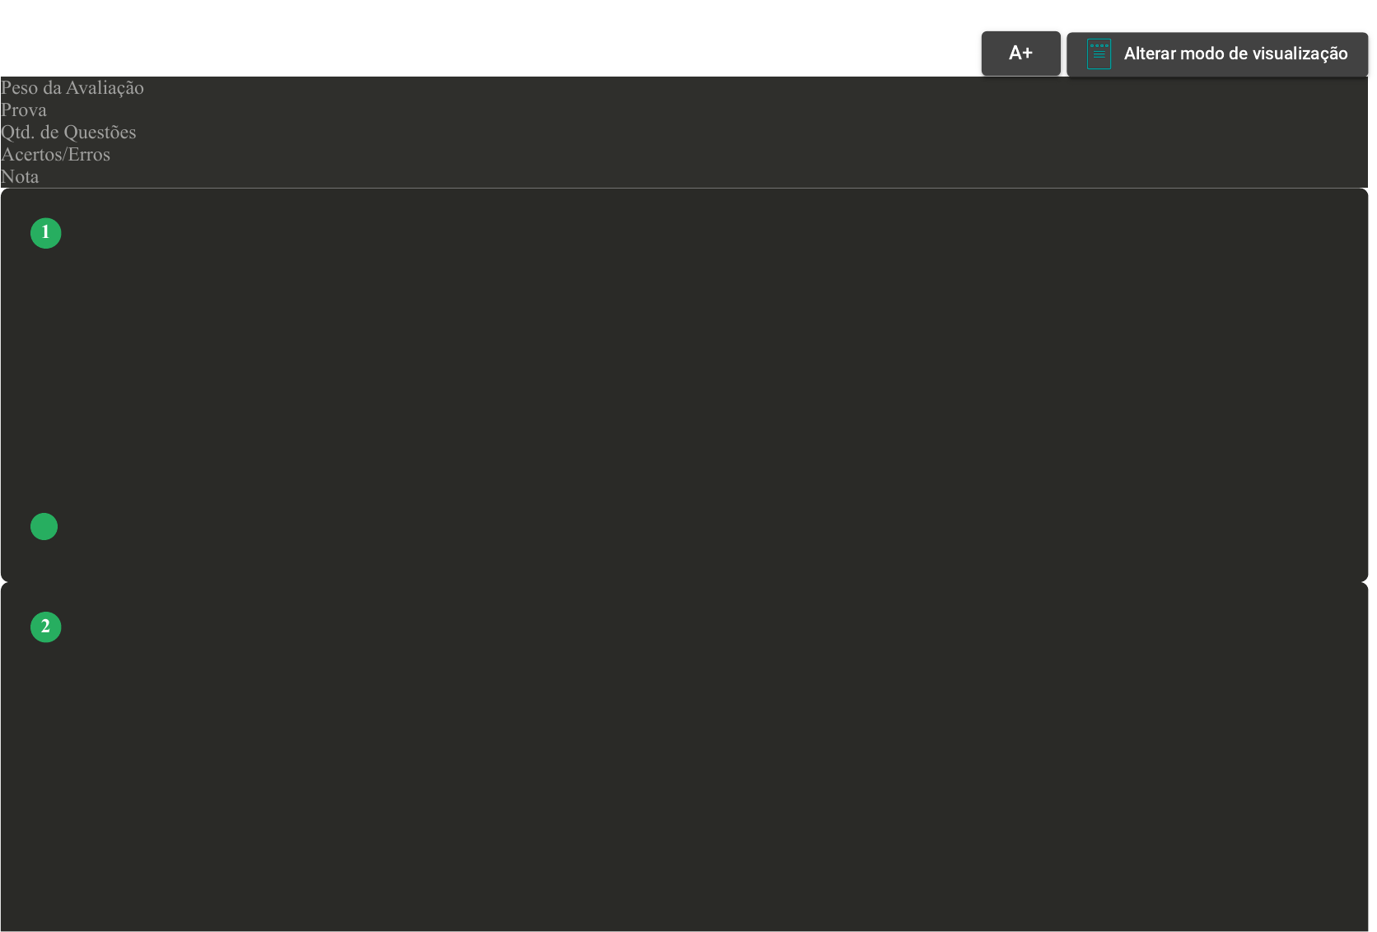Image resolution: width=1377 pixels, height=932 pixels.
Task: Select the green question number 1 badge
Action: 46,233
